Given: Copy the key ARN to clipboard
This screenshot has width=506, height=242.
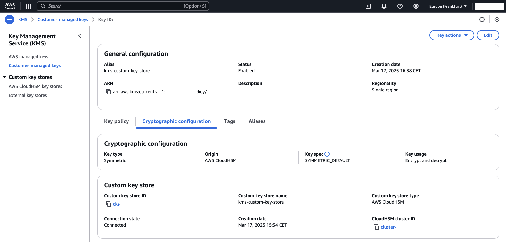Looking at the screenshot, I should 109,92.
